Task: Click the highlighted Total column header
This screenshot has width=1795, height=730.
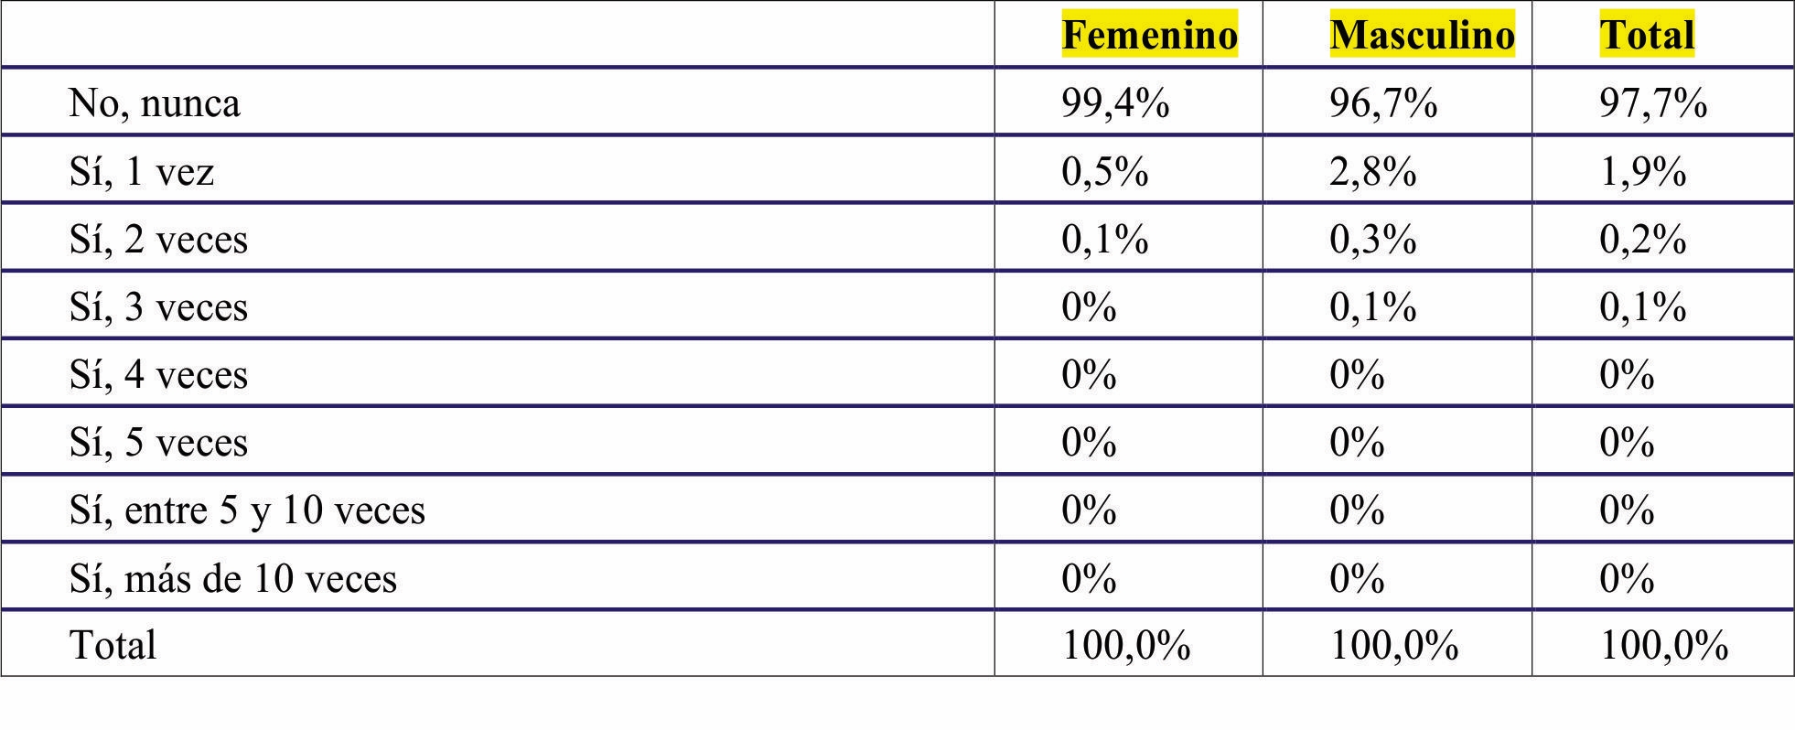Action: 1647,35
